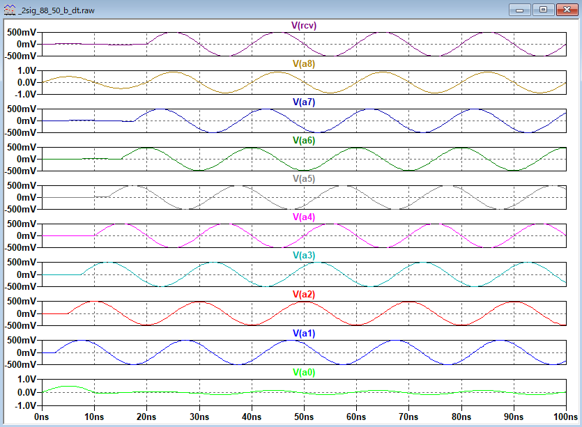Maximize the waveform viewer window

coord(544,10)
